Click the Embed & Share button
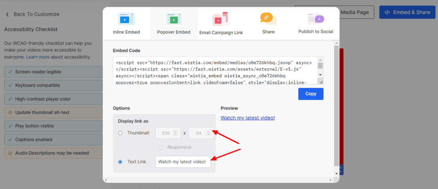 407,12
